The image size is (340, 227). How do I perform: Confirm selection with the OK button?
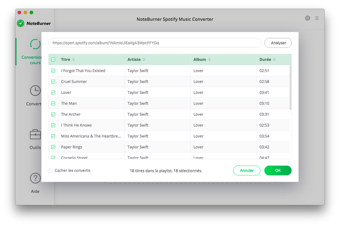tap(278, 170)
